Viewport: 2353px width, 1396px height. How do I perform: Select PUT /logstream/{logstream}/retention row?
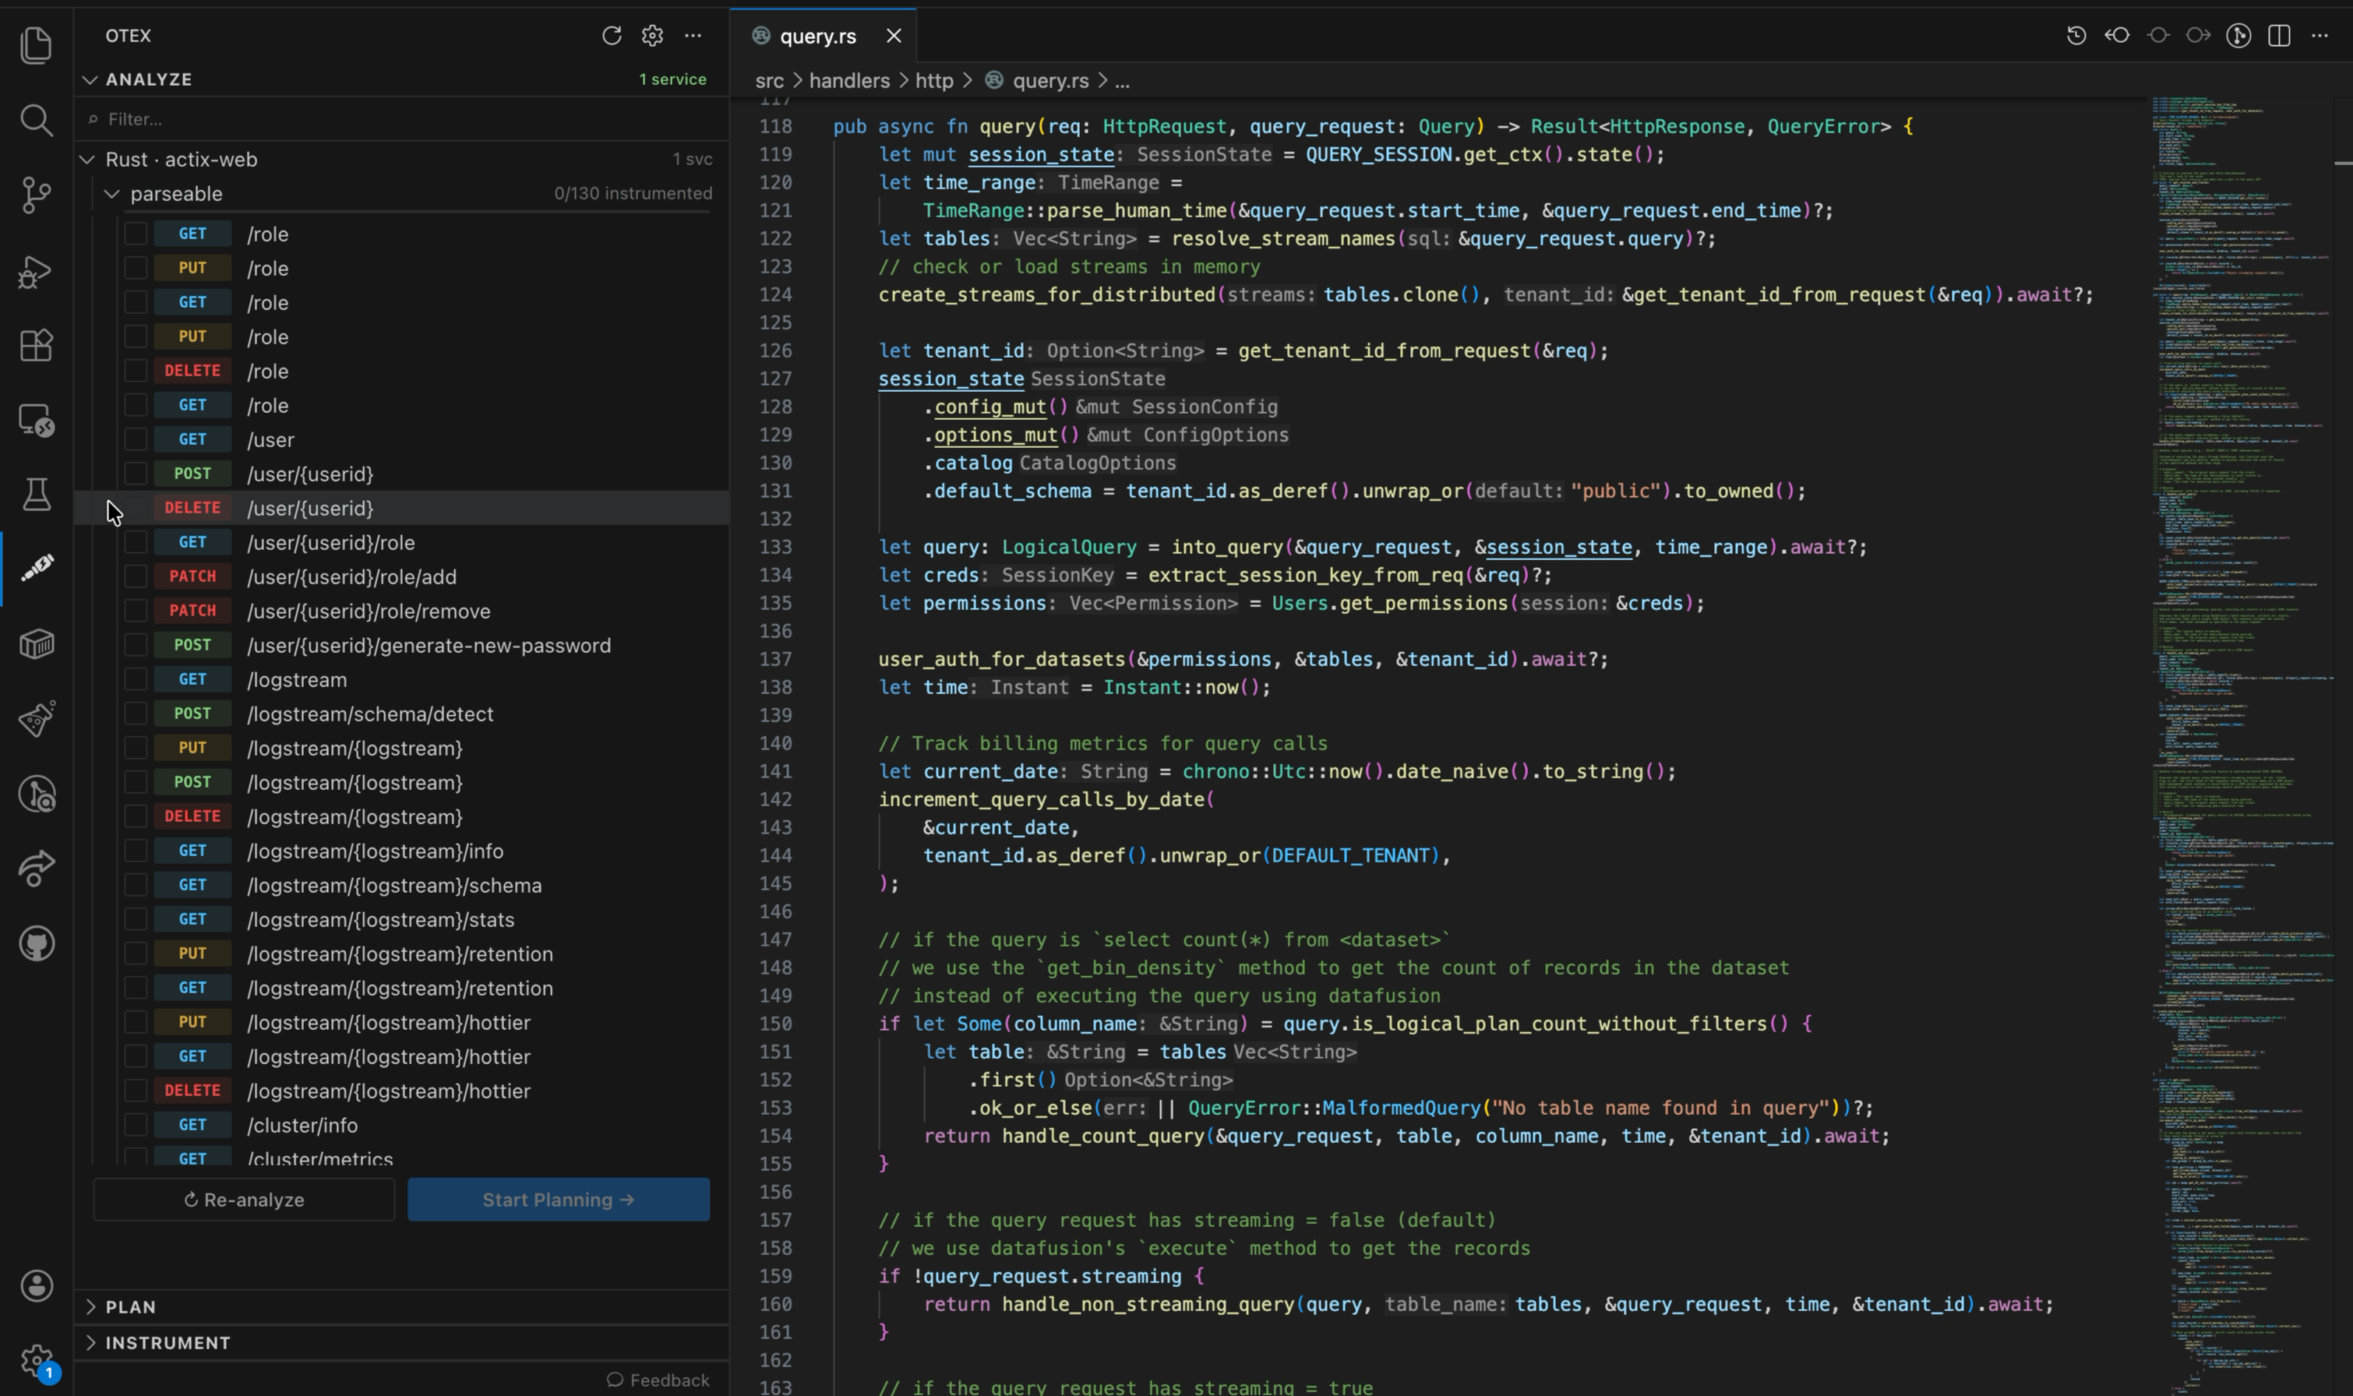(402, 954)
